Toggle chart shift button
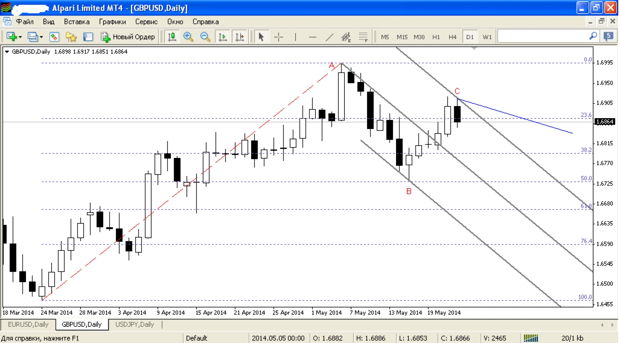The height and width of the screenshot is (343, 620). pyautogui.click(x=239, y=37)
